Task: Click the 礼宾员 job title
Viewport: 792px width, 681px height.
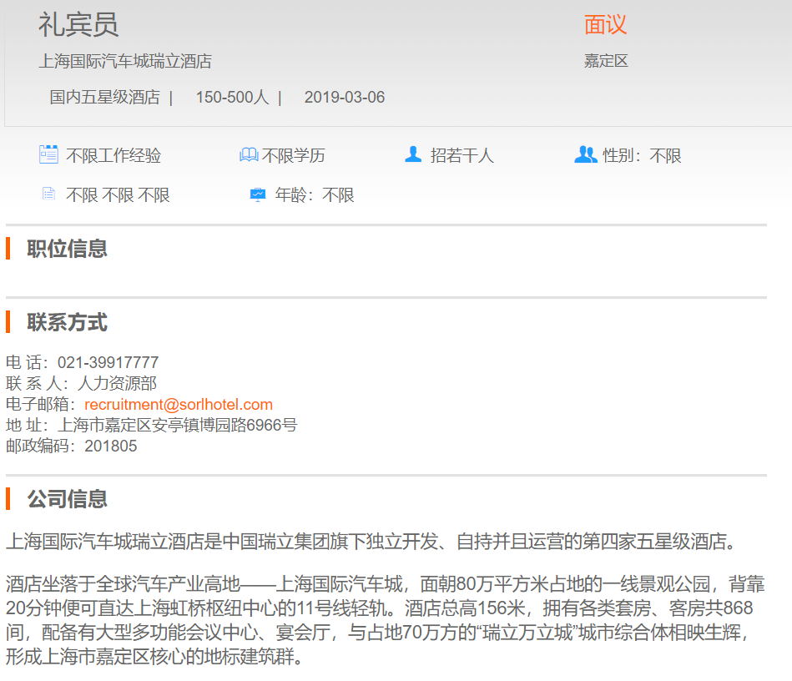Action: (x=78, y=25)
